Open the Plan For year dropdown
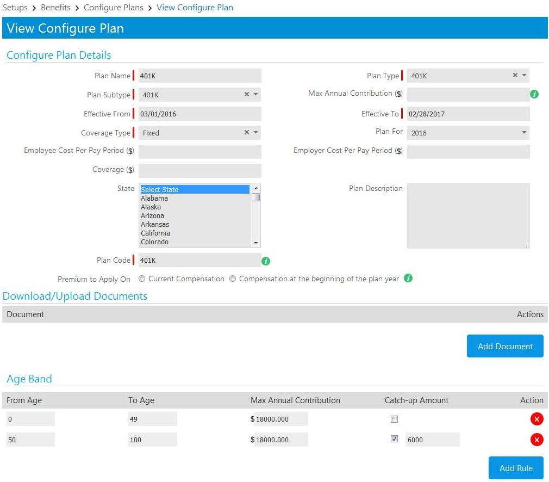 click(x=524, y=133)
